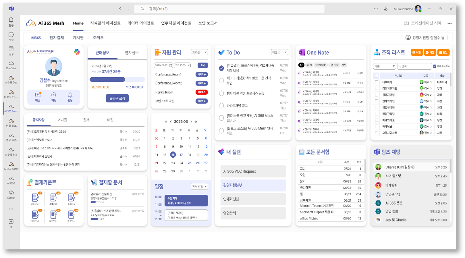
Task: Open the 활동 bell in left rail
Action: pos(11,22)
